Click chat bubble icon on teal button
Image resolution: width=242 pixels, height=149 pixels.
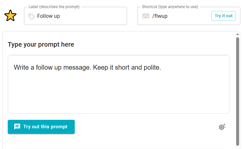click(17, 127)
